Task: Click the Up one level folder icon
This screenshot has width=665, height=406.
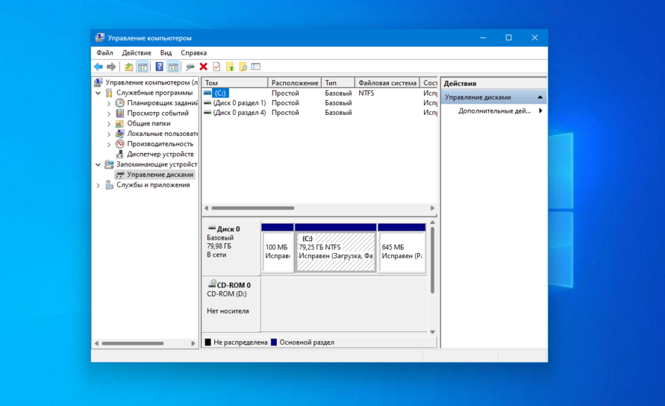Action: (129, 67)
